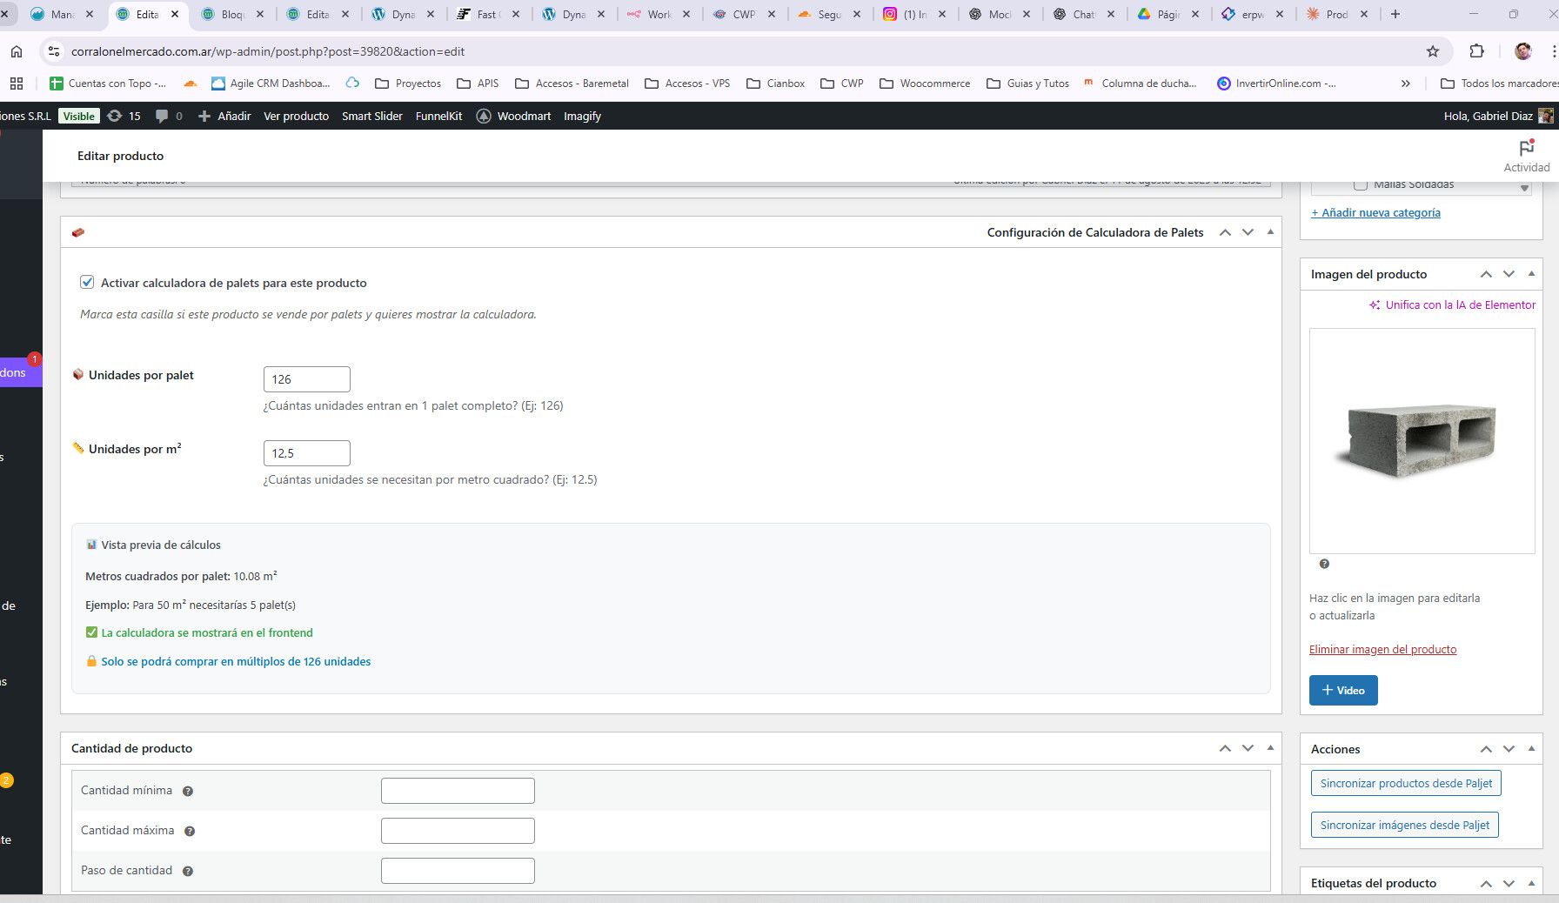This screenshot has height=903, width=1559.
Task: Open the Smart Slider admin bar menu
Action: click(x=371, y=116)
